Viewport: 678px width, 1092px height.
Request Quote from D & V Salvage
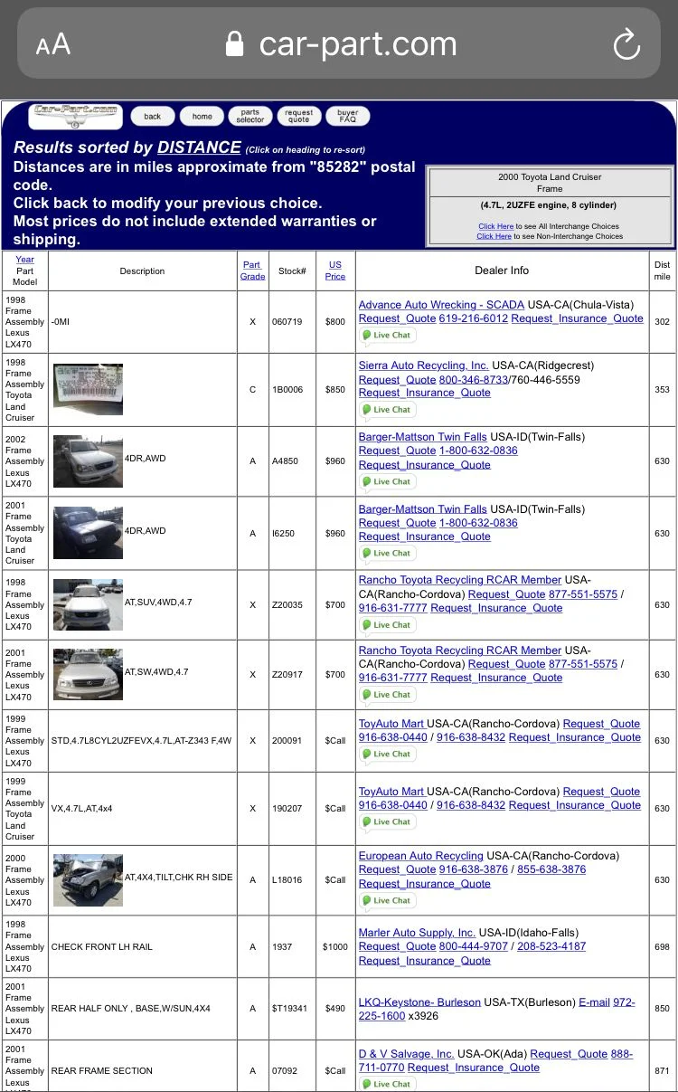(x=569, y=1054)
